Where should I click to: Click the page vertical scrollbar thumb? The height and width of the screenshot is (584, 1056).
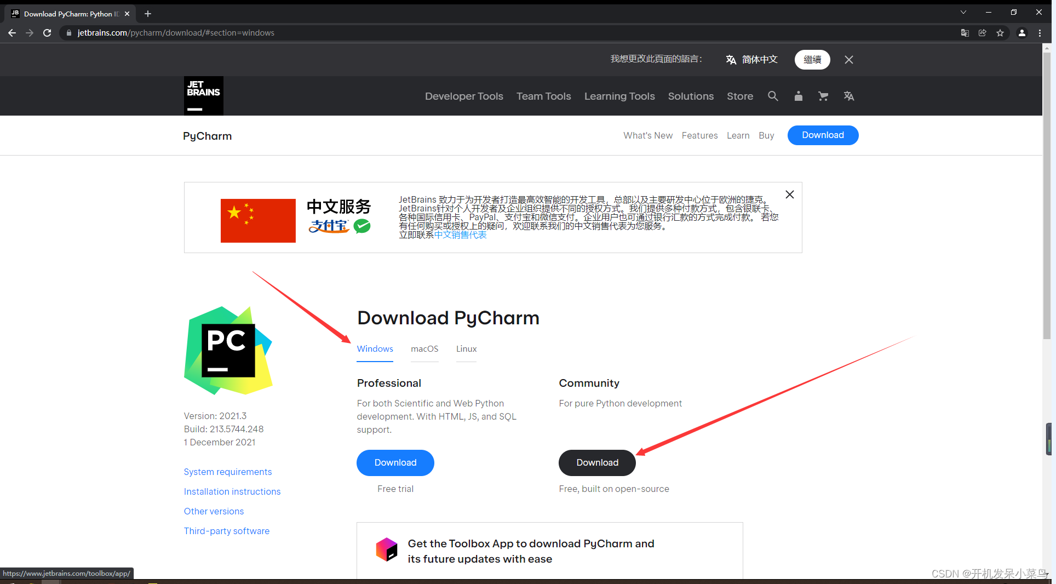[1047, 194]
